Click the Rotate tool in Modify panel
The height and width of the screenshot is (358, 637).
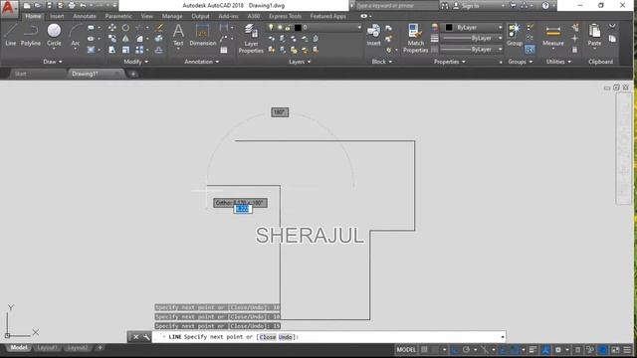pyautogui.click(x=125, y=28)
